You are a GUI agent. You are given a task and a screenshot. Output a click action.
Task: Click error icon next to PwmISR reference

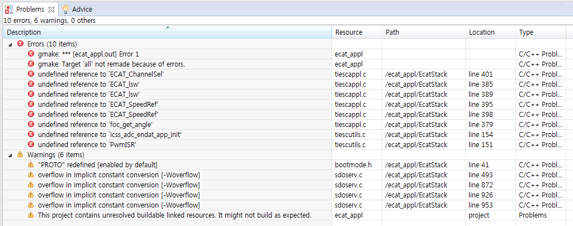coord(31,145)
